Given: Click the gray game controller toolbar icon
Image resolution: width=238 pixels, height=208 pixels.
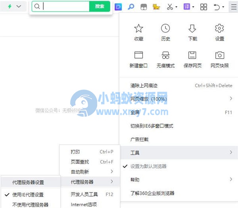Looking at the screenshot, I should coord(144,7).
